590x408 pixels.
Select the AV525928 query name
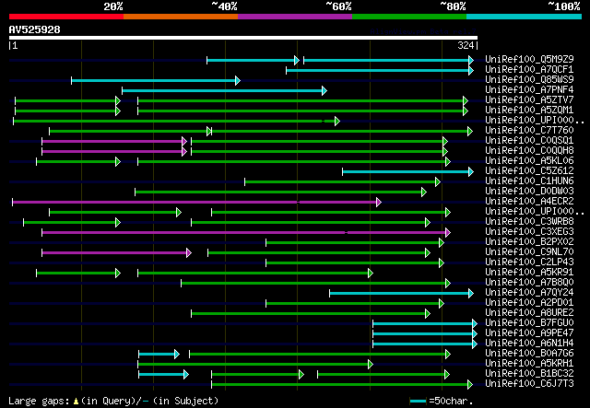(35, 29)
